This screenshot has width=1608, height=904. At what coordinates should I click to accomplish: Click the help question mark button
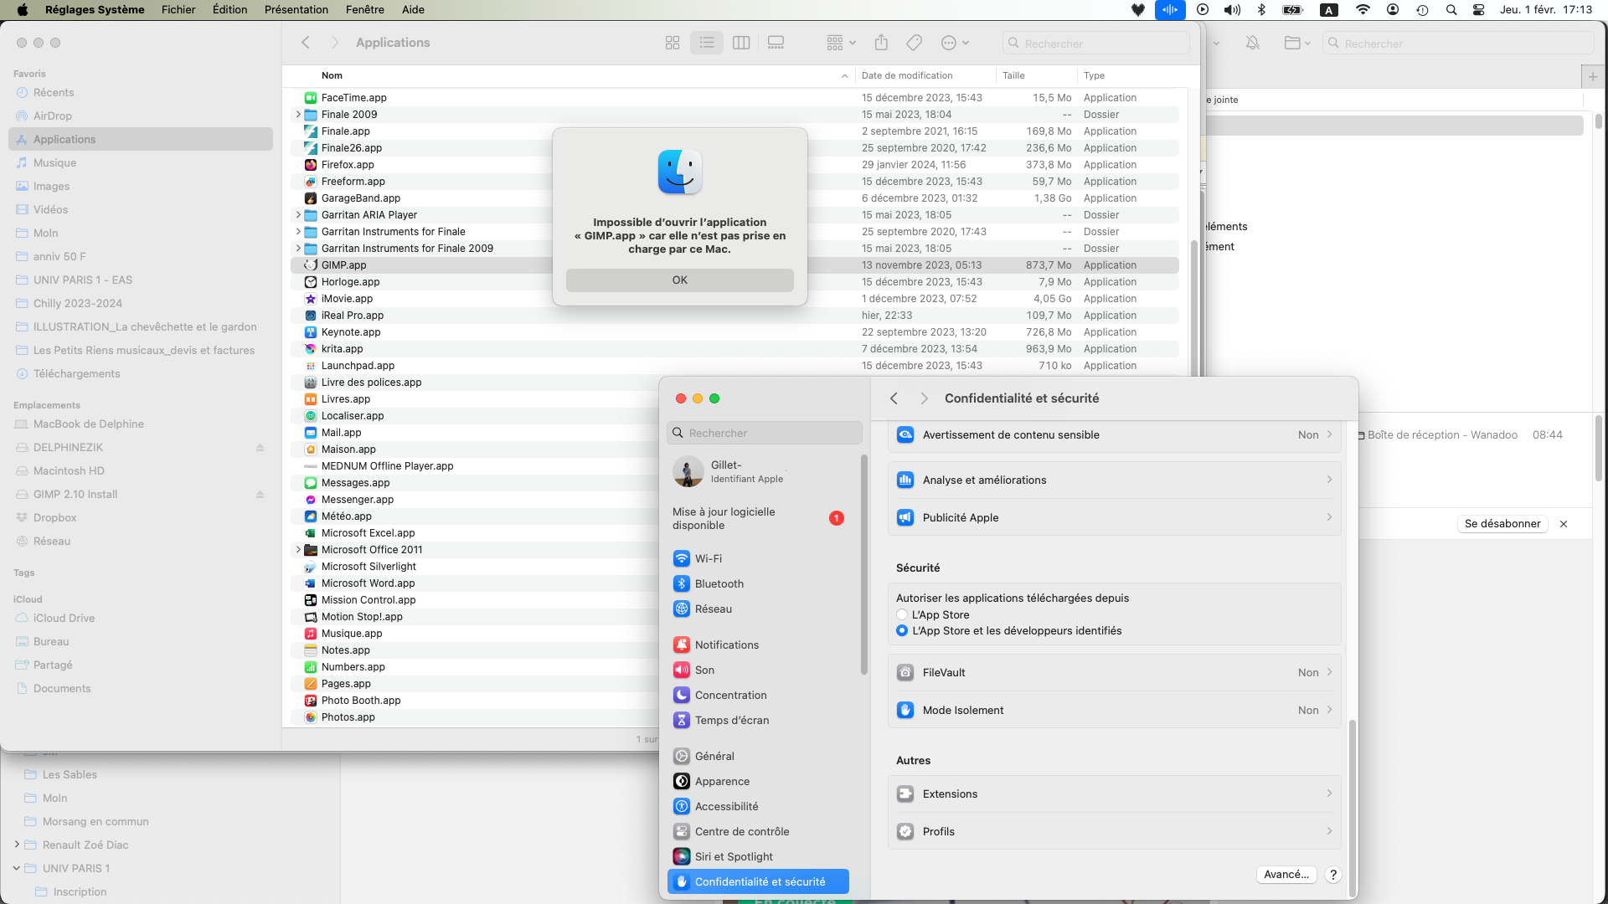point(1332,874)
